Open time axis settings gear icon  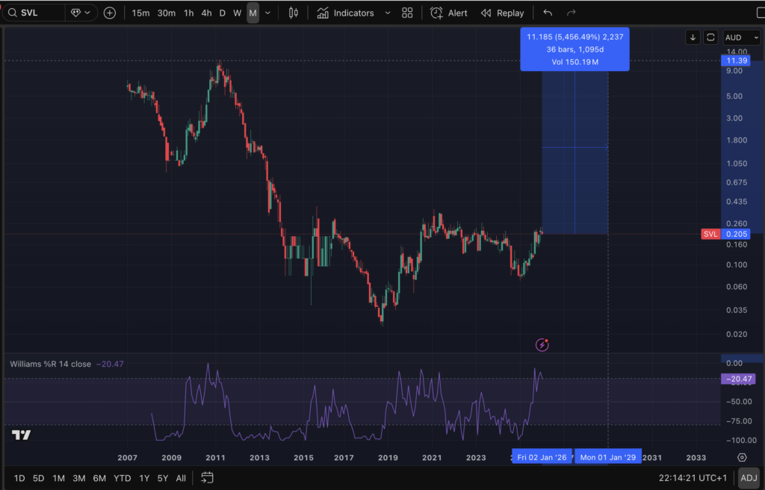click(x=742, y=457)
